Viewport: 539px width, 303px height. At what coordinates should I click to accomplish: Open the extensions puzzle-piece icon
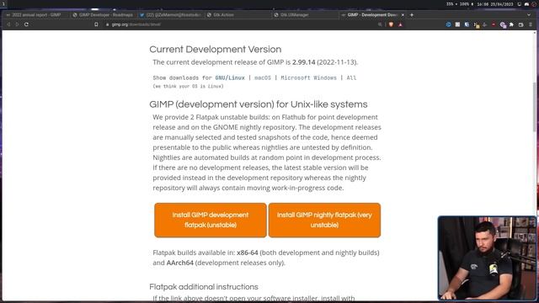(511, 24)
